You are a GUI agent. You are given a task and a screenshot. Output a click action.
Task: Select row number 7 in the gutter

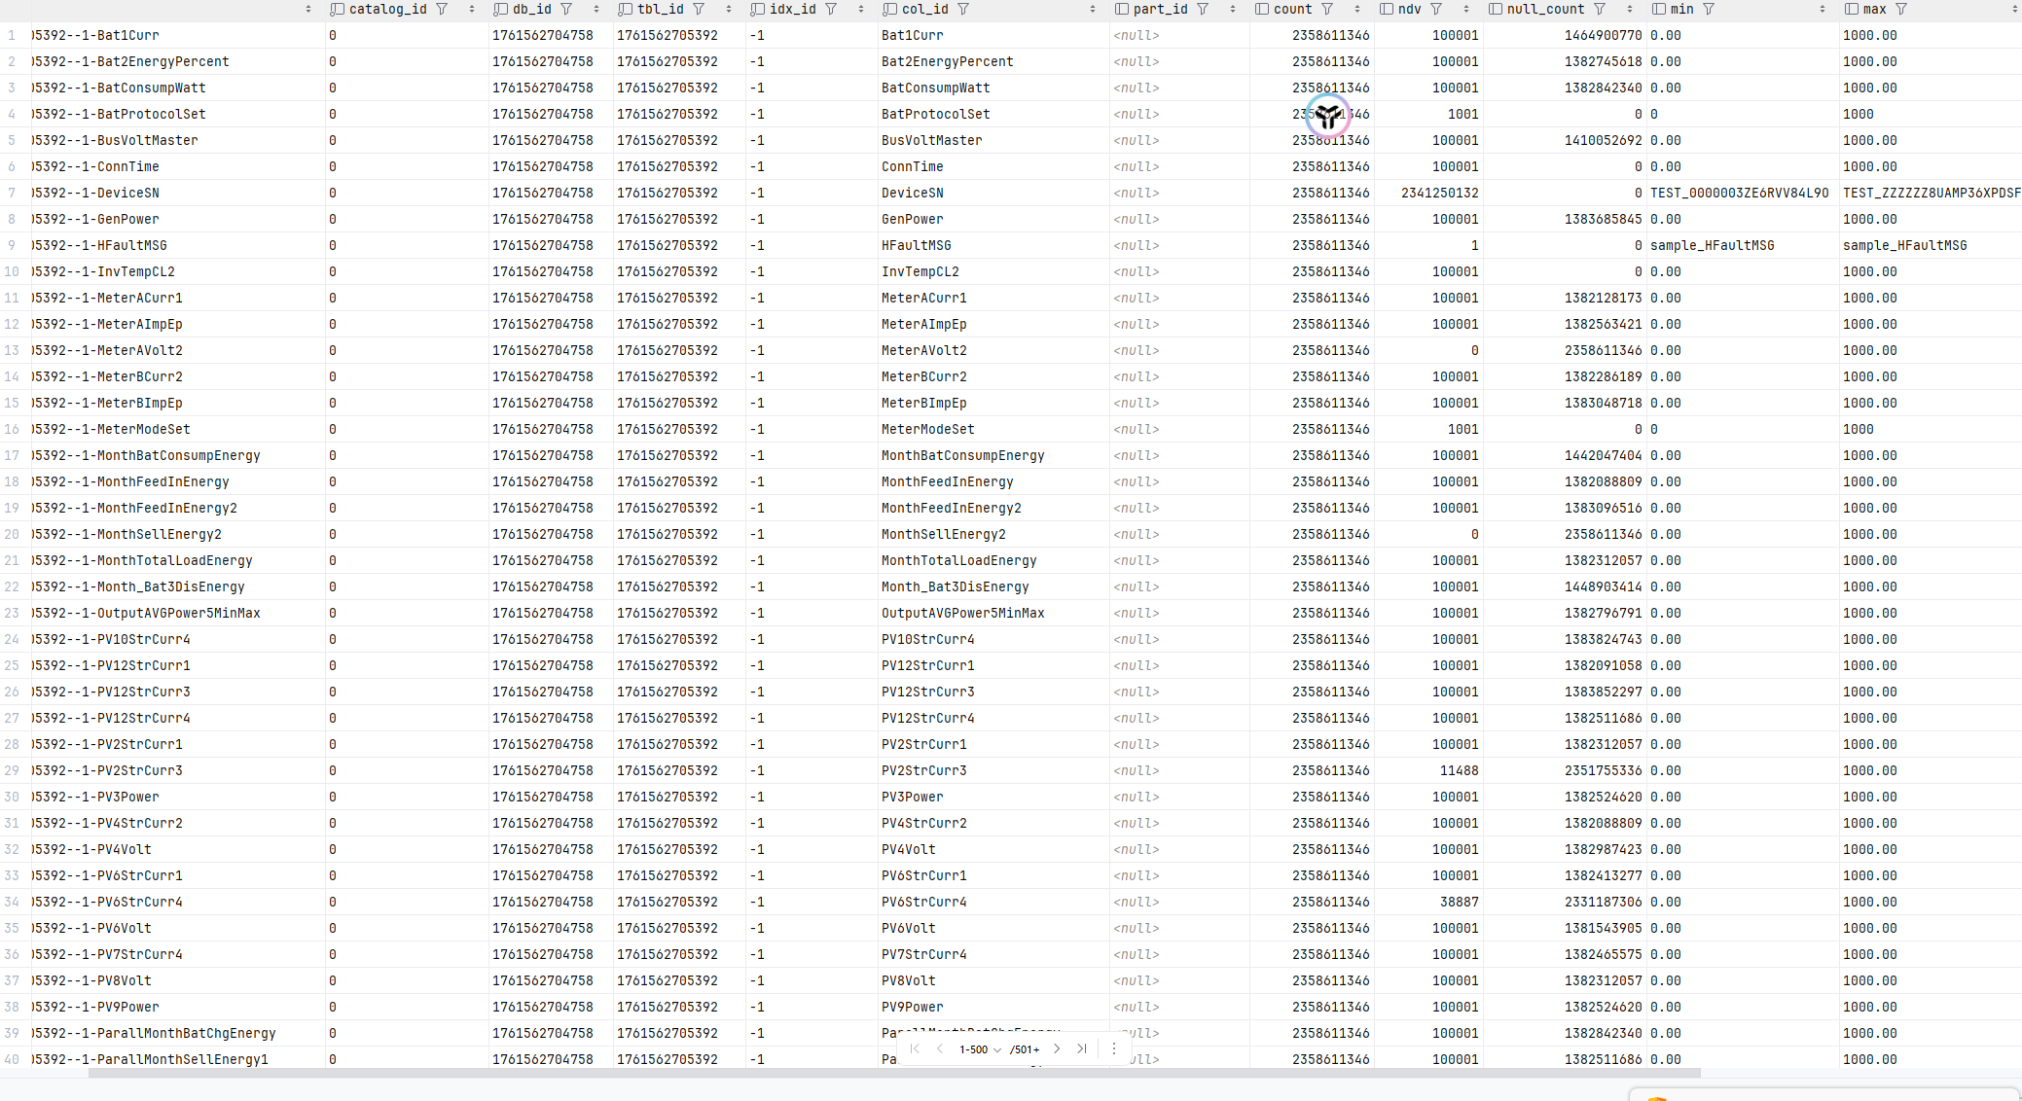(12, 193)
